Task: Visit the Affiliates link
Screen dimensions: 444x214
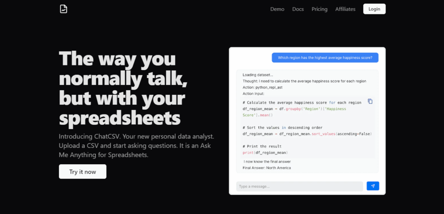Action: (x=345, y=9)
